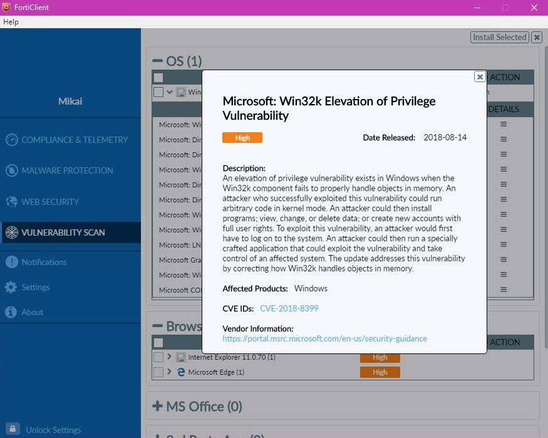Screen dimensions: 548x438
Task: Open details icon for Microsoft CO row
Action: (x=504, y=289)
